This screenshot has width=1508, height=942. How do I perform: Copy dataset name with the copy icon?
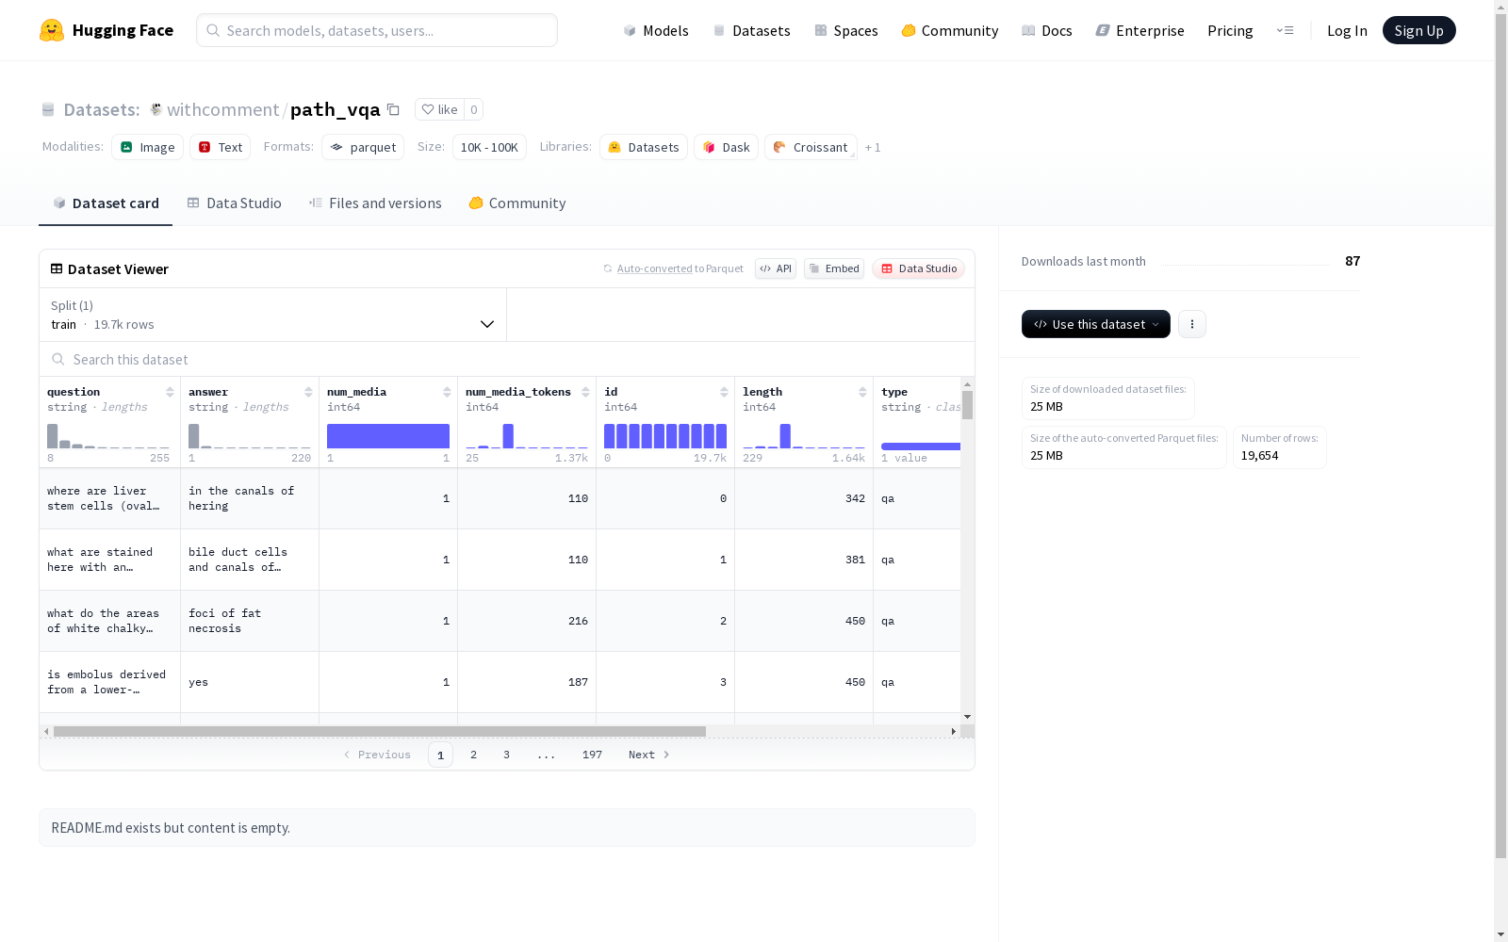[x=394, y=109]
